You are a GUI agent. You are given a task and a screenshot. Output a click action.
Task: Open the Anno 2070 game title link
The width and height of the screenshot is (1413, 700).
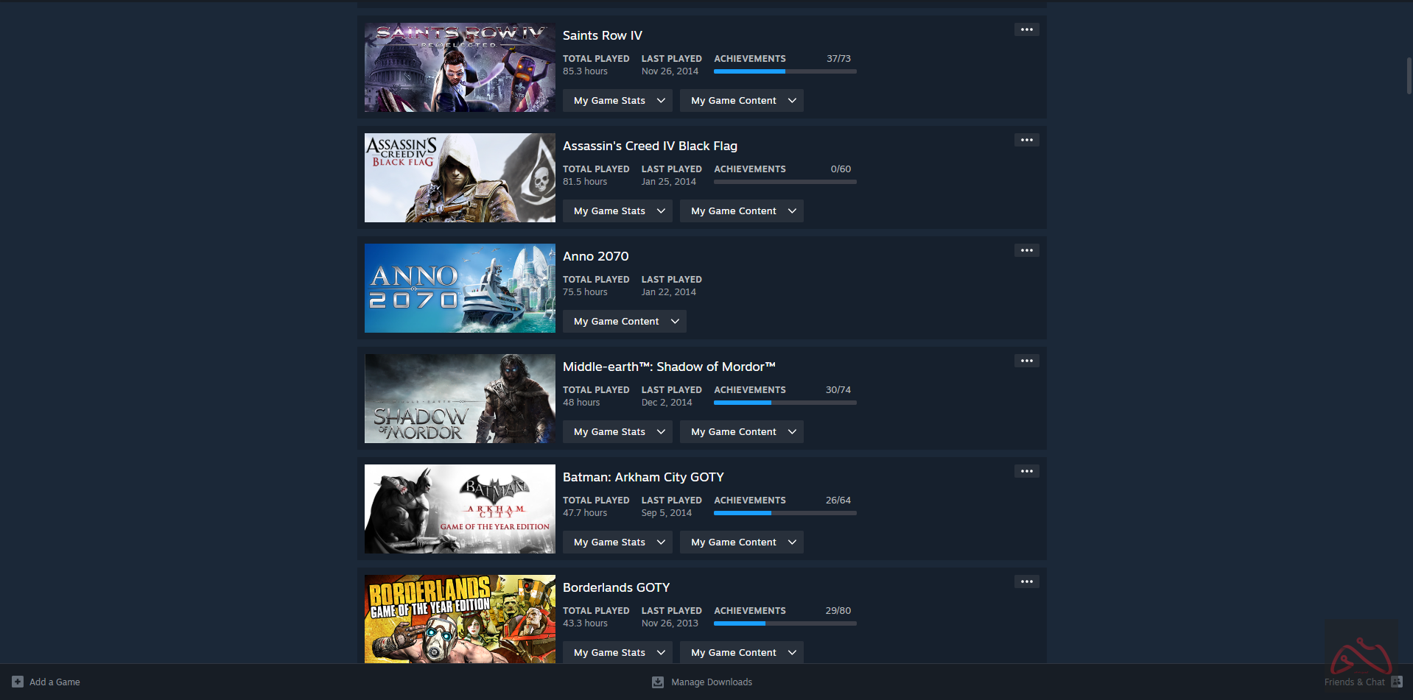pyautogui.click(x=596, y=256)
